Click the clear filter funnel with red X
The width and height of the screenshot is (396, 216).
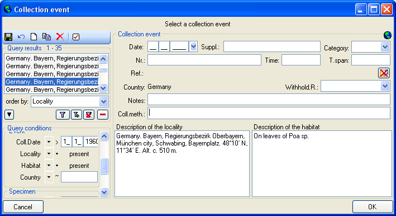click(x=89, y=115)
